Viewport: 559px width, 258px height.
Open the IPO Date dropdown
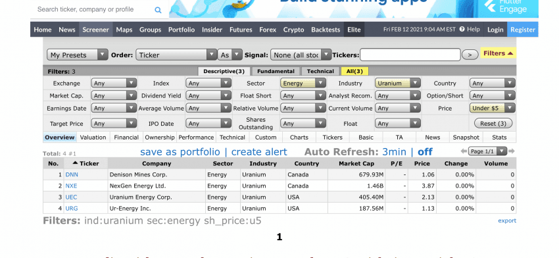point(208,124)
